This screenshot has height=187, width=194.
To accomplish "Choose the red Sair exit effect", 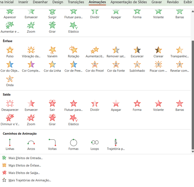I will (52, 105).
